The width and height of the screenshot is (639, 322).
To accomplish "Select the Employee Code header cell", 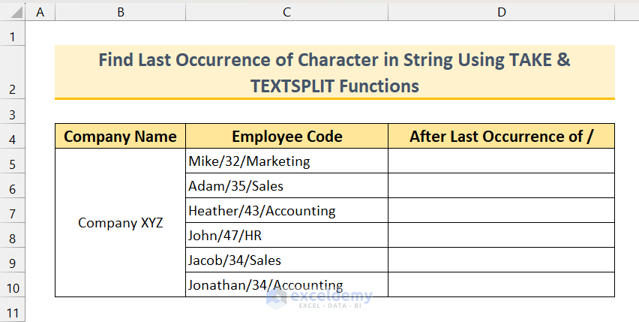I will (286, 137).
